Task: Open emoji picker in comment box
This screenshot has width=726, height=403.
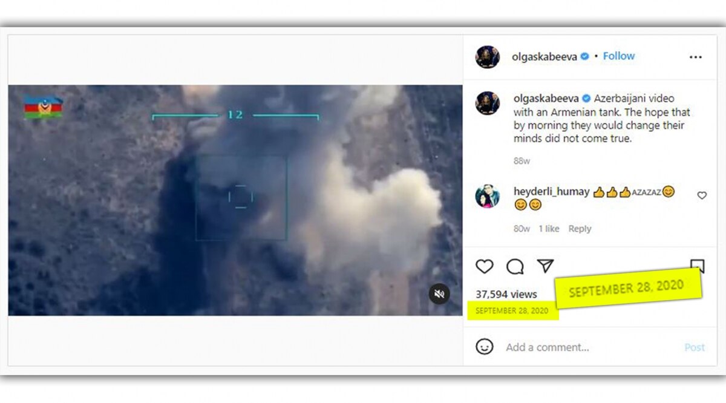Action: [x=484, y=347]
